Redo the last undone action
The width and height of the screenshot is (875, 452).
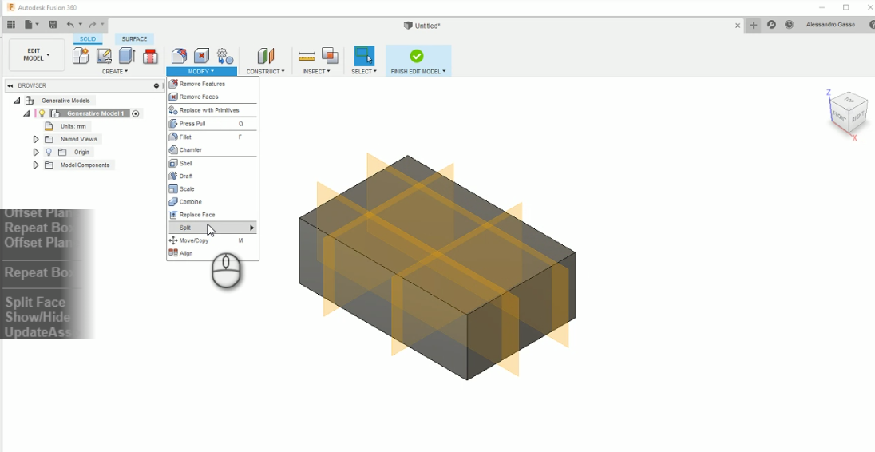[x=92, y=25]
